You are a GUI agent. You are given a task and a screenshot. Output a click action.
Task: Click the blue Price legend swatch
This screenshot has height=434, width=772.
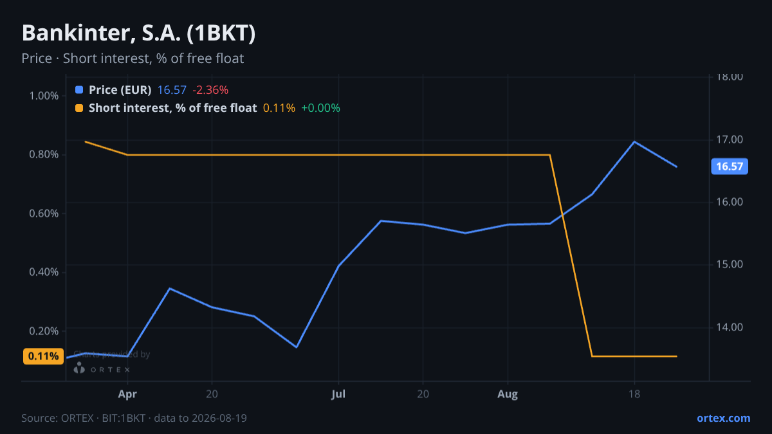coord(79,90)
